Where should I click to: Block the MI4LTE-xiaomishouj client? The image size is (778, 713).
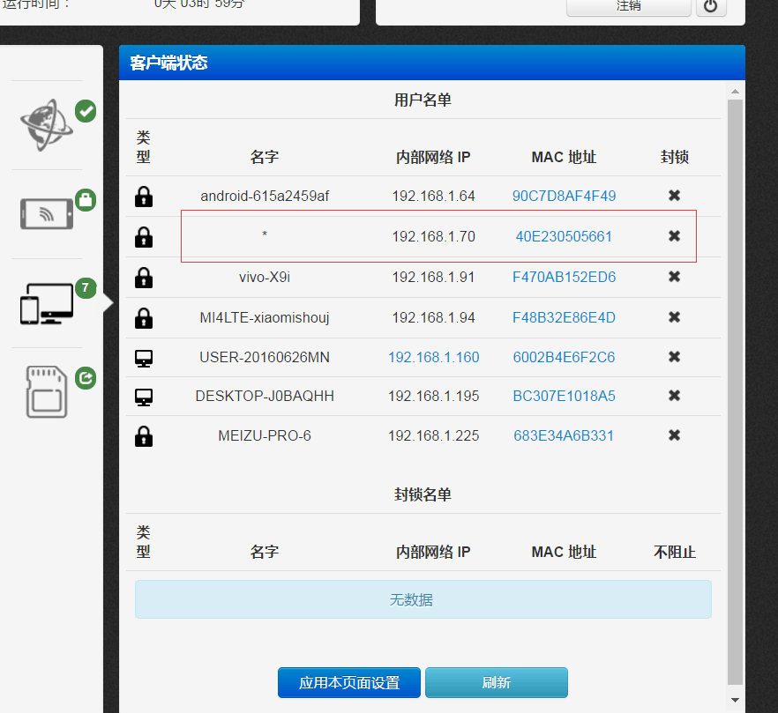pos(674,317)
